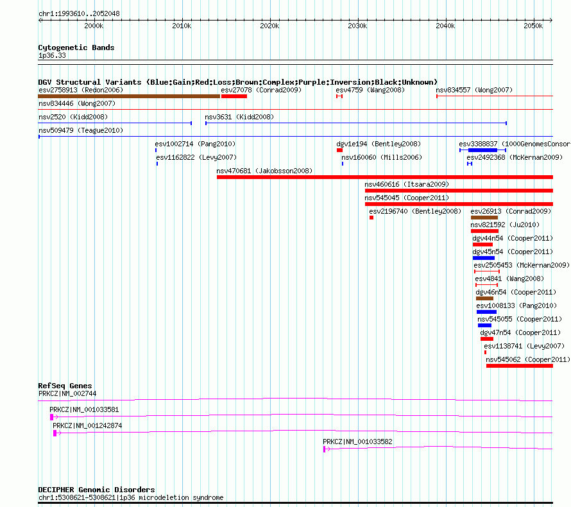
Task: Click the 2030k position on the ruler
Action: pos(357,26)
